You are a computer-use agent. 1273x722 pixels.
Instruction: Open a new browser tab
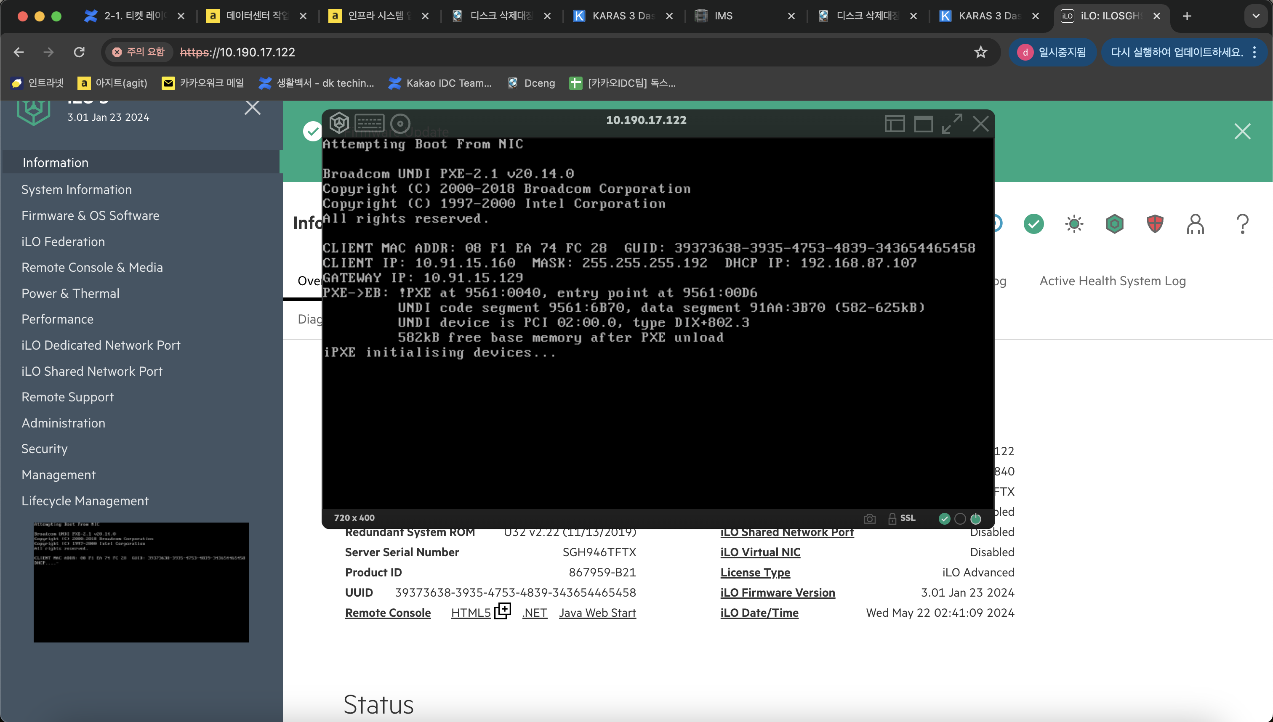(x=1187, y=16)
